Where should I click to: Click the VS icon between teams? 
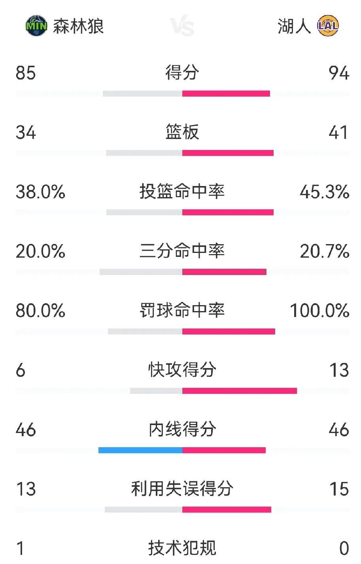(x=183, y=27)
